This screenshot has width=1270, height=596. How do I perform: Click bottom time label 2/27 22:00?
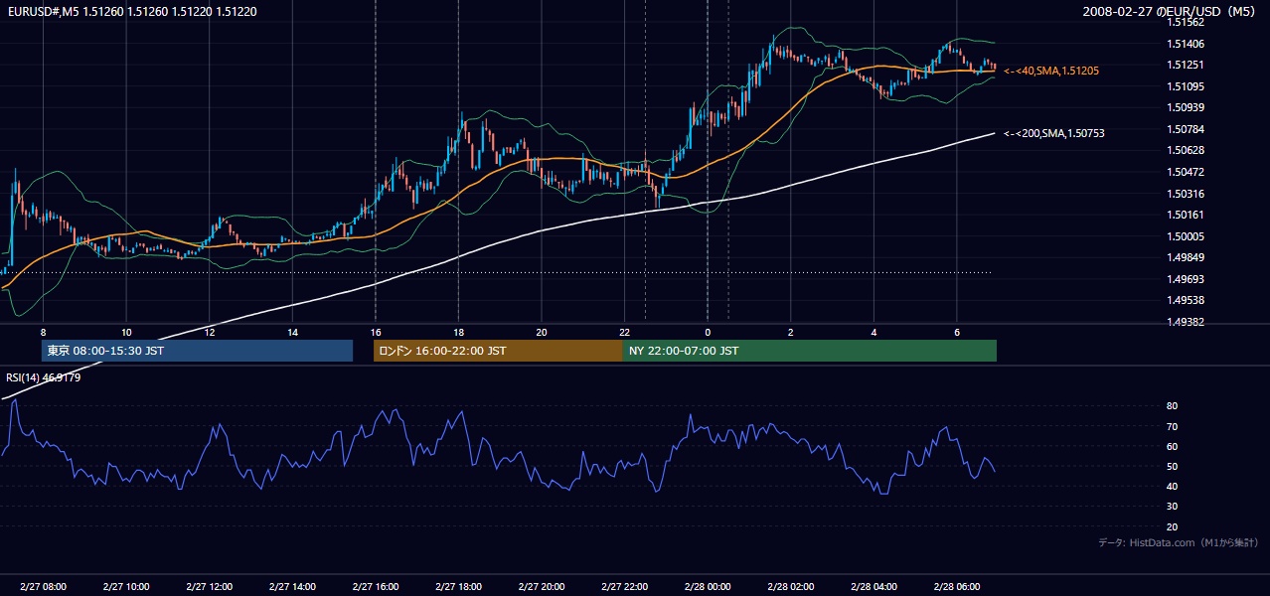click(x=624, y=587)
